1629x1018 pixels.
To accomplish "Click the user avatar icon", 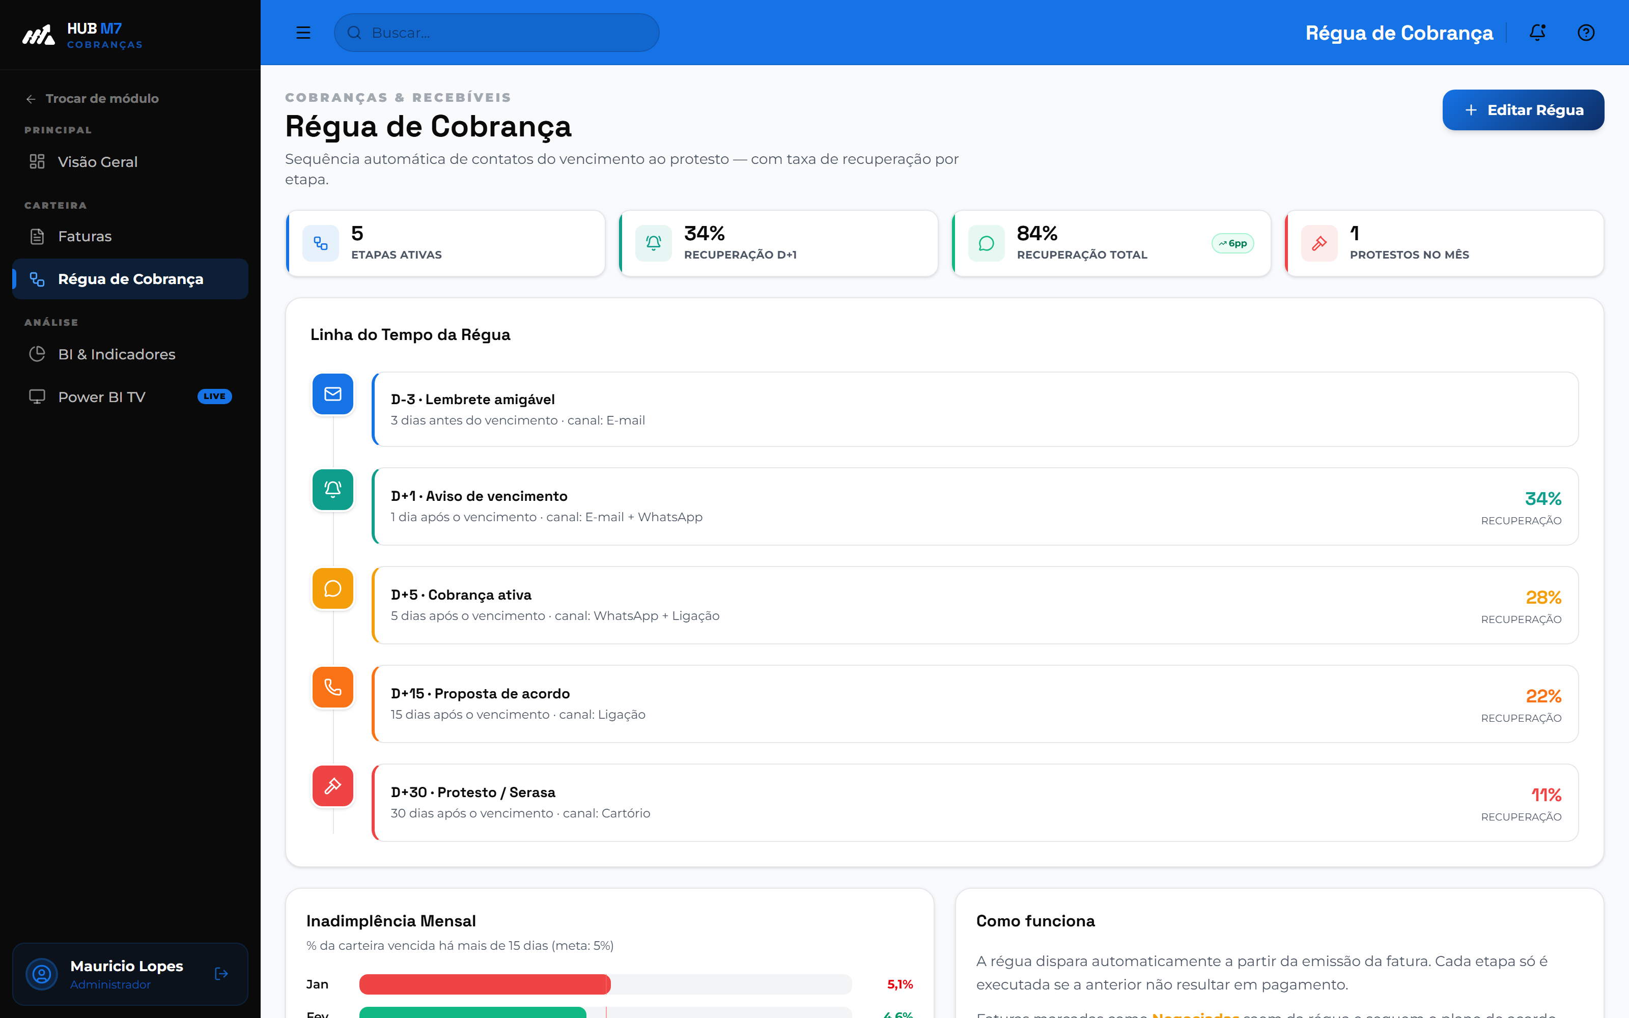I will (x=42, y=974).
